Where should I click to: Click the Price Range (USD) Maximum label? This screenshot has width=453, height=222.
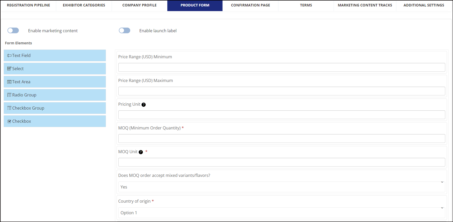pyautogui.click(x=146, y=80)
